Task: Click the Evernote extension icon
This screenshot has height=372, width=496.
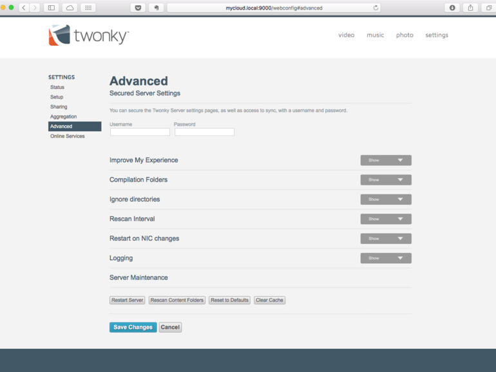Action: click(x=157, y=8)
